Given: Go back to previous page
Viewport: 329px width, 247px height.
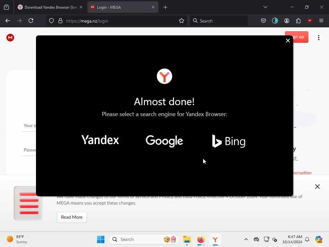Looking at the screenshot, I should pos(8,21).
